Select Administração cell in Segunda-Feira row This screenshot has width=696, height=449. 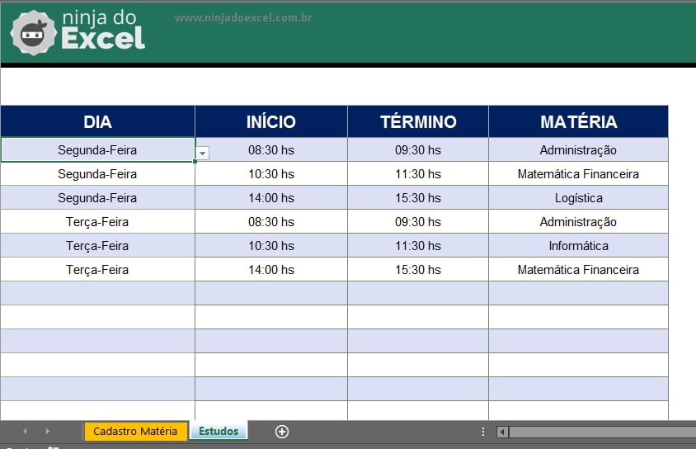click(578, 149)
